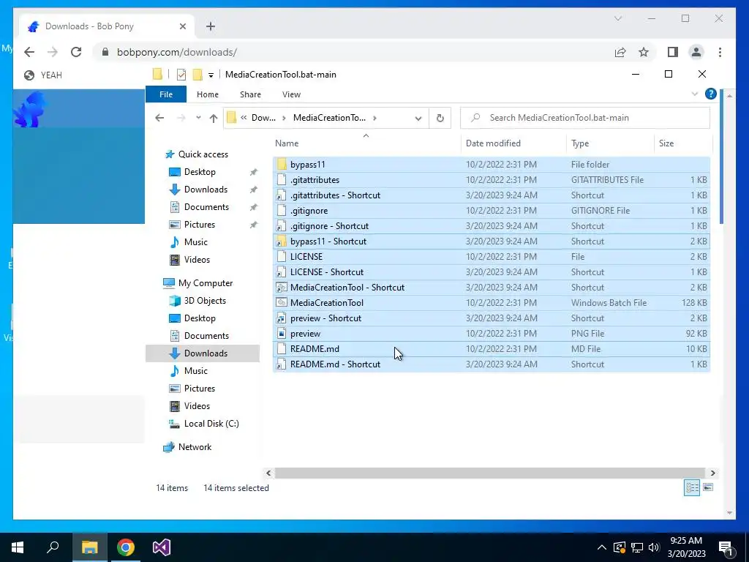Click the network tray icon
The image size is (749, 562).
pyautogui.click(x=637, y=547)
